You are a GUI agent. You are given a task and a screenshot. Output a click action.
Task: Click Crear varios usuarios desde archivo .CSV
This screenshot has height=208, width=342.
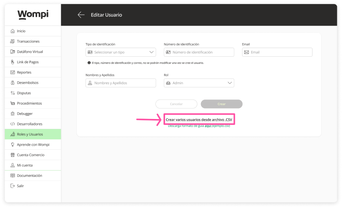199,120
